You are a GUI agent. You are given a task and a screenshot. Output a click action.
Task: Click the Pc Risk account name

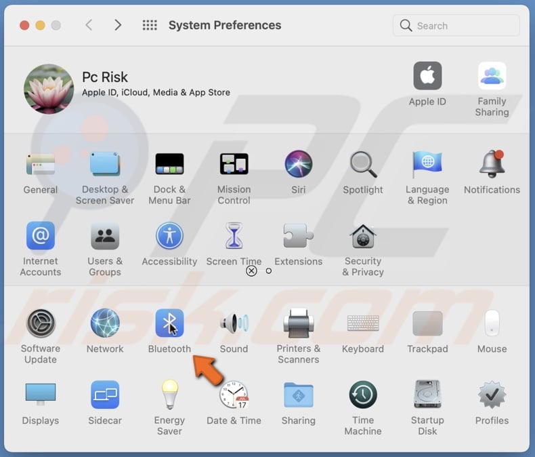coord(105,77)
